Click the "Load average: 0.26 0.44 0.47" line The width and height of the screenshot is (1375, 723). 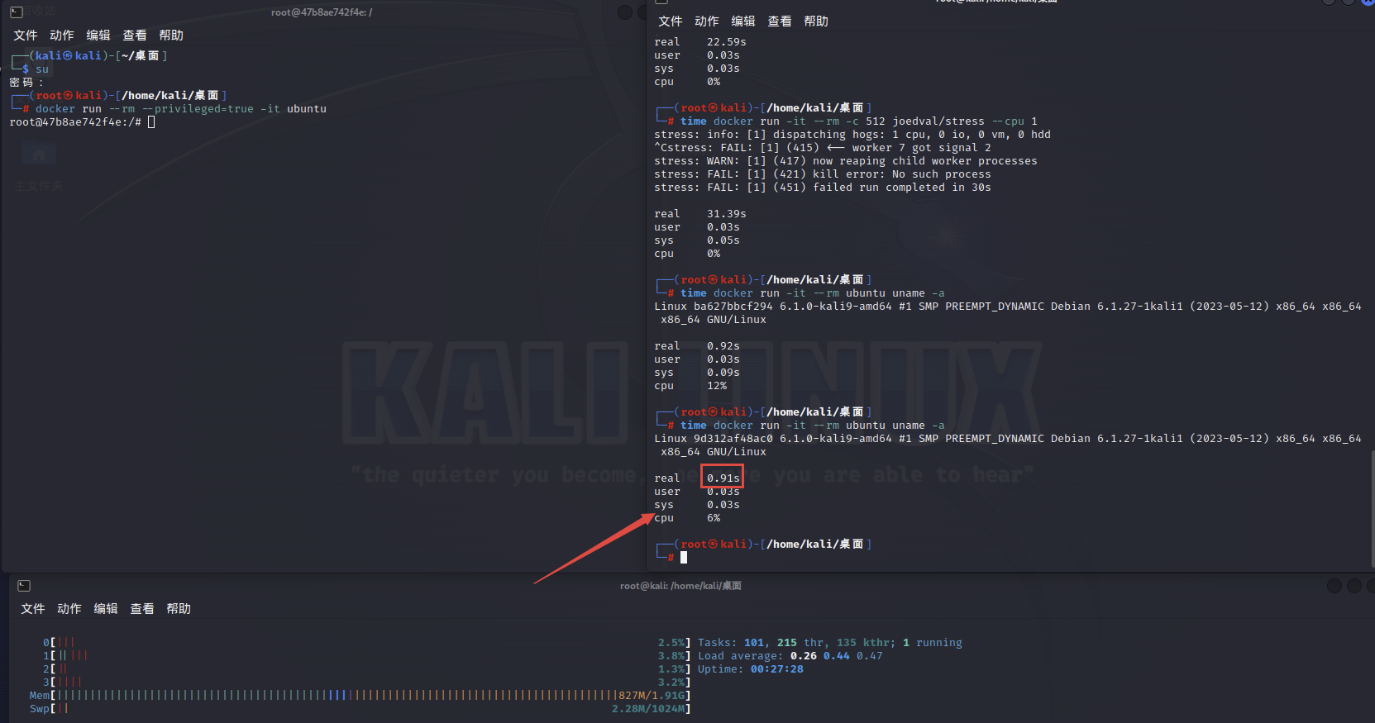point(790,656)
